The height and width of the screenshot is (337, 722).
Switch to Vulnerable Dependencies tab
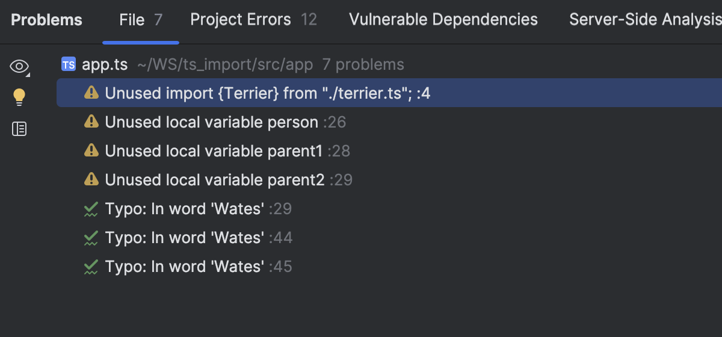(443, 20)
